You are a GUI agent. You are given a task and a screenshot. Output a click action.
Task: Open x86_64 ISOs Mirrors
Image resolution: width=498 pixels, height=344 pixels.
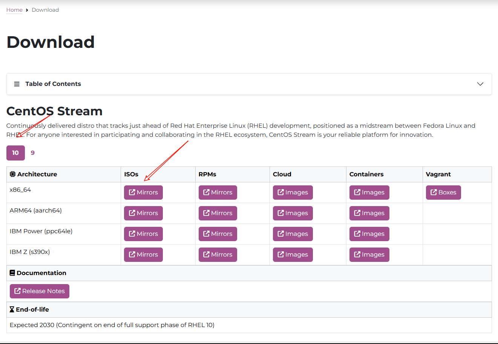[143, 193]
